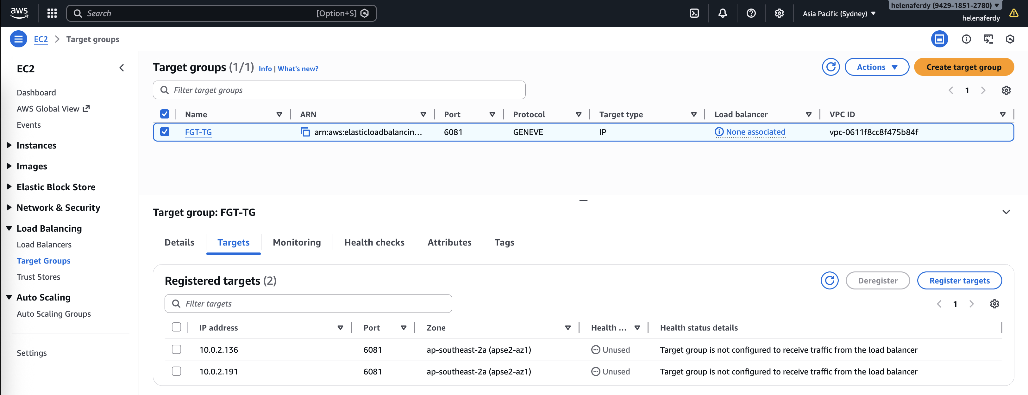Click the Register targets button
The image size is (1028, 395).
(x=959, y=281)
